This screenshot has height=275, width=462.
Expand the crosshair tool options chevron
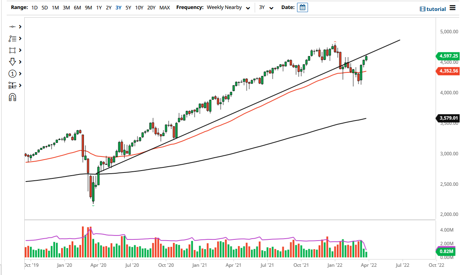click(x=19, y=27)
